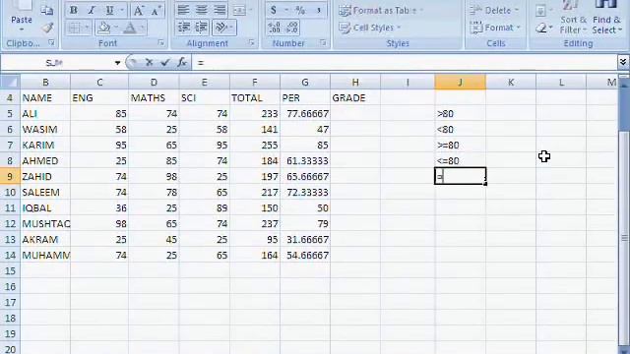Image resolution: width=630 pixels, height=354 pixels.
Task: Decrease font size with the small A
Action: [x=156, y=10]
